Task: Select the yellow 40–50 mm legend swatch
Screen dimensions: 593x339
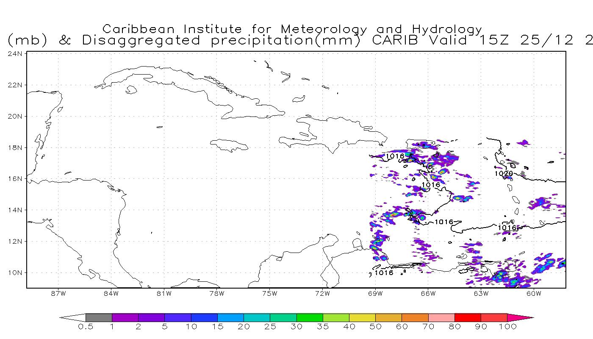Action: click(x=362, y=317)
